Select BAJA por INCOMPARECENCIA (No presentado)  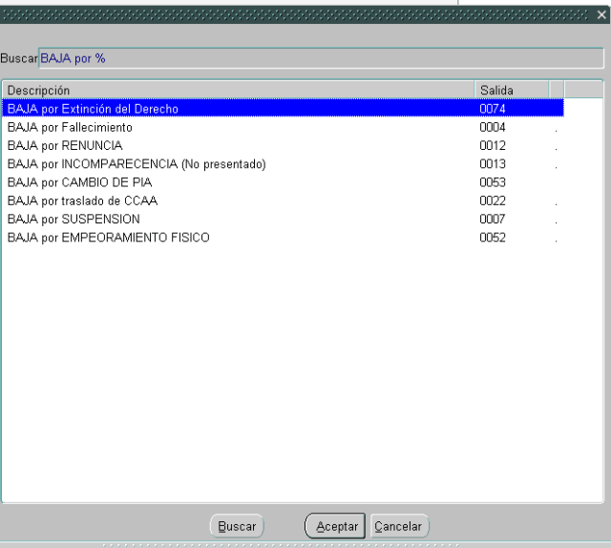[137, 164]
